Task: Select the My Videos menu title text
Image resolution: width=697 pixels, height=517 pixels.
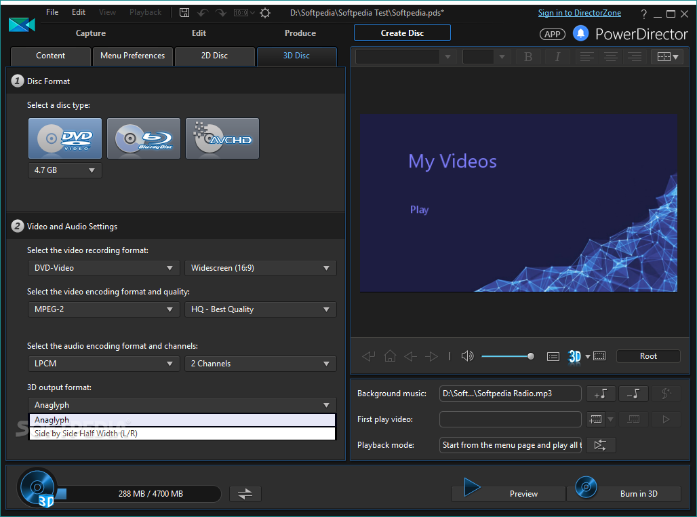Action: click(452, 161)
